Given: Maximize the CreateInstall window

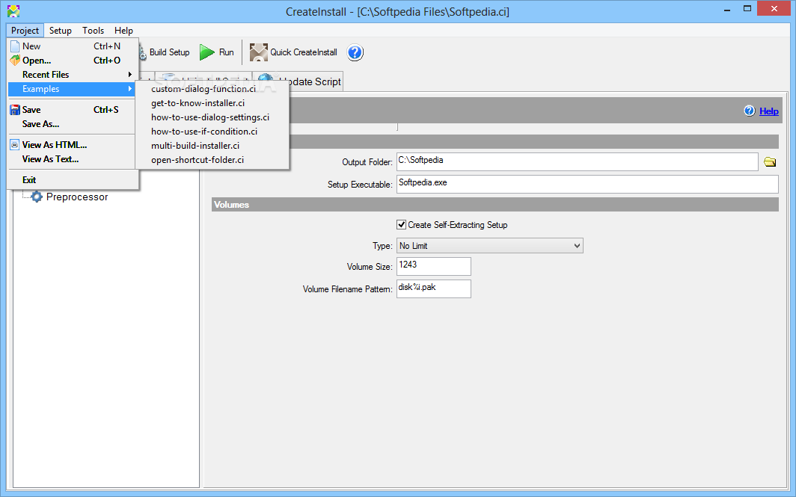Looking at the screenshot, I should click(747, 9).
